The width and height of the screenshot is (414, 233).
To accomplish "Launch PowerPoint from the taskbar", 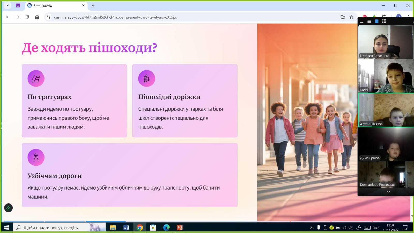I will click(180, 228).
